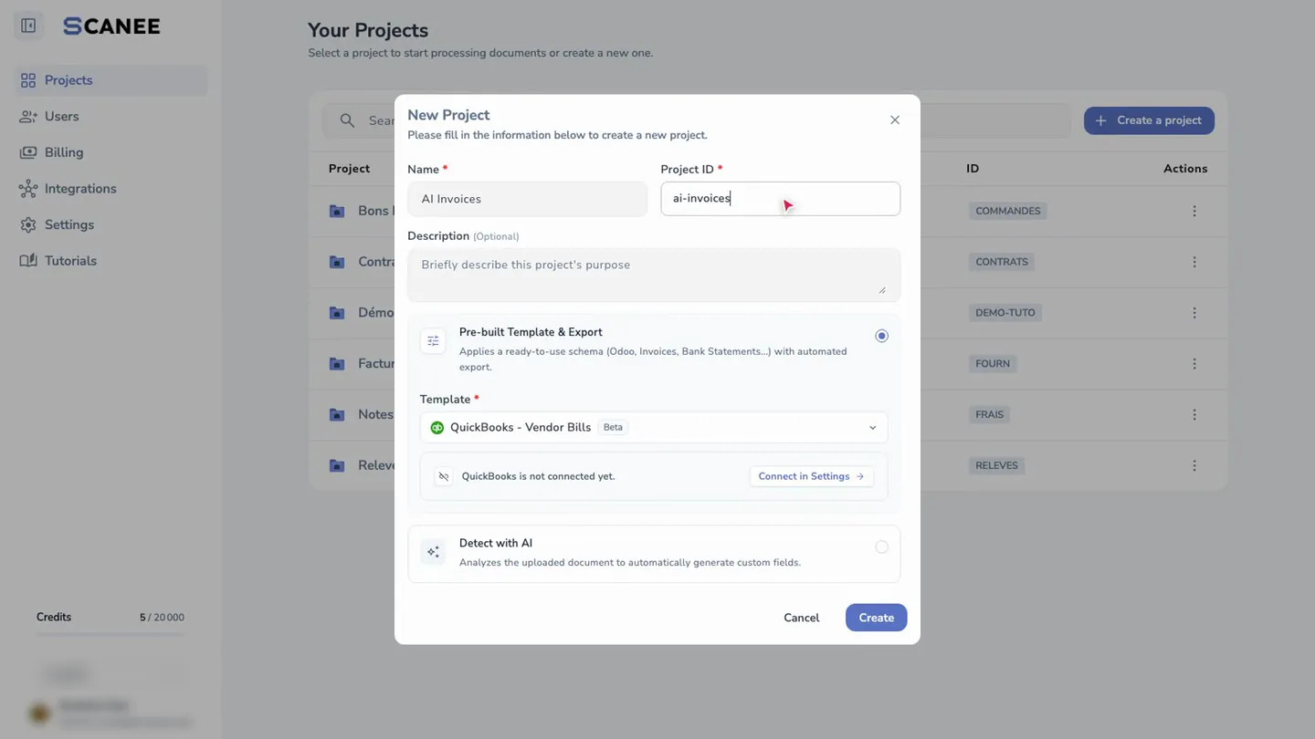
Task: Click Create a project button
Action: click(x=1149, y=120)
